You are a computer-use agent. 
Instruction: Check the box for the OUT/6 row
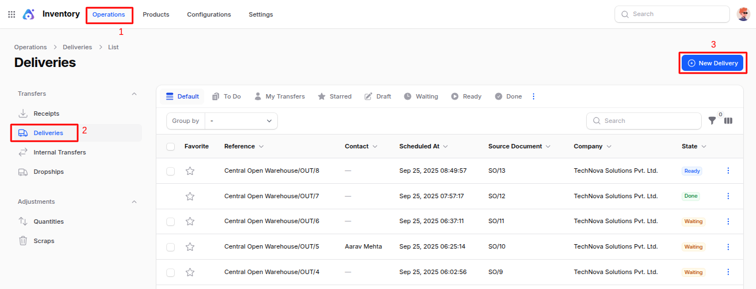[x=171, y=221]
